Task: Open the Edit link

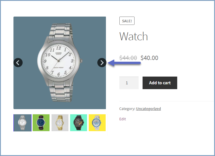Action: click(x=123, y=119)
